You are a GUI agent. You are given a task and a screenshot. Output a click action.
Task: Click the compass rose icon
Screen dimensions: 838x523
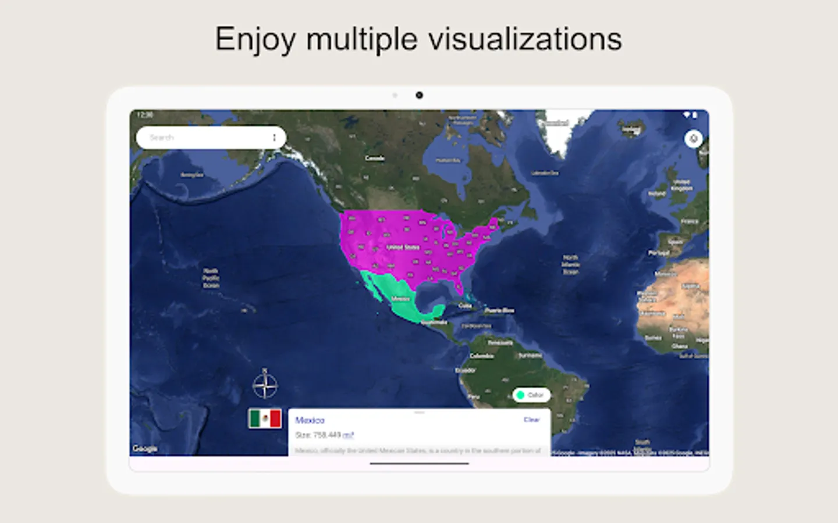[x=265, y=385]
